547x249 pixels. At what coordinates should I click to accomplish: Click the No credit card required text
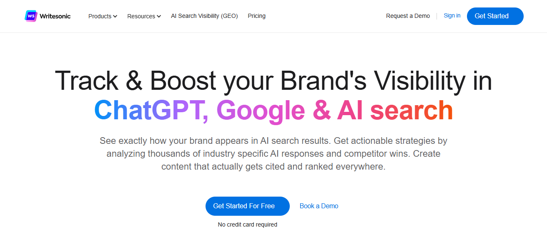(247, 224)
